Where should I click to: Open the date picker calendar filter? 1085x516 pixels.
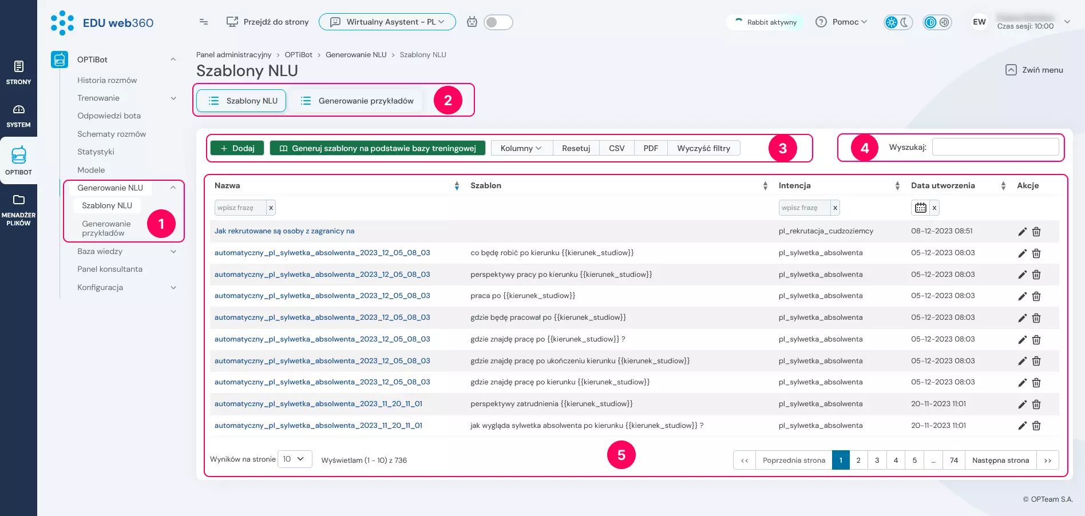click(x=920, y=208)
